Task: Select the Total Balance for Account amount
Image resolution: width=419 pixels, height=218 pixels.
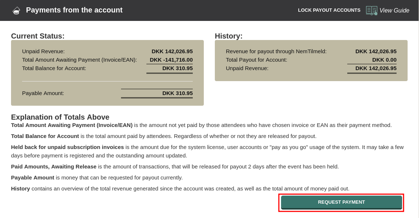Action: tap(177, 68)
